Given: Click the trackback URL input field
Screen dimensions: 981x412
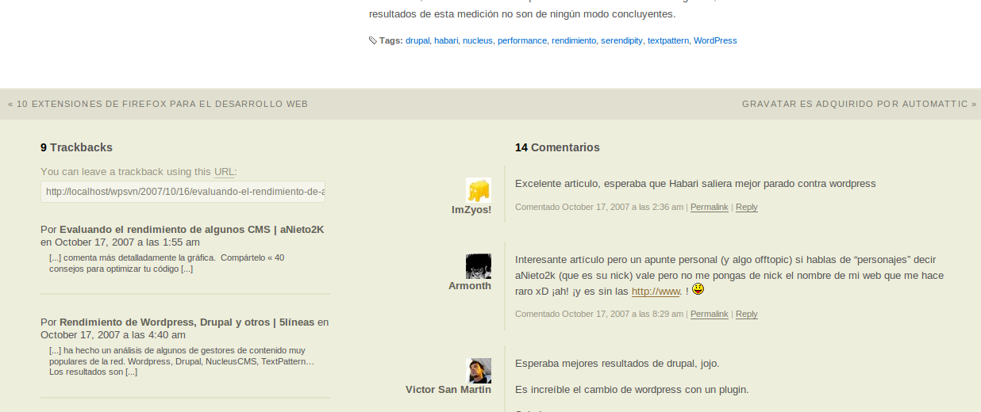Looking at the screenshot, I should point(183,192).
